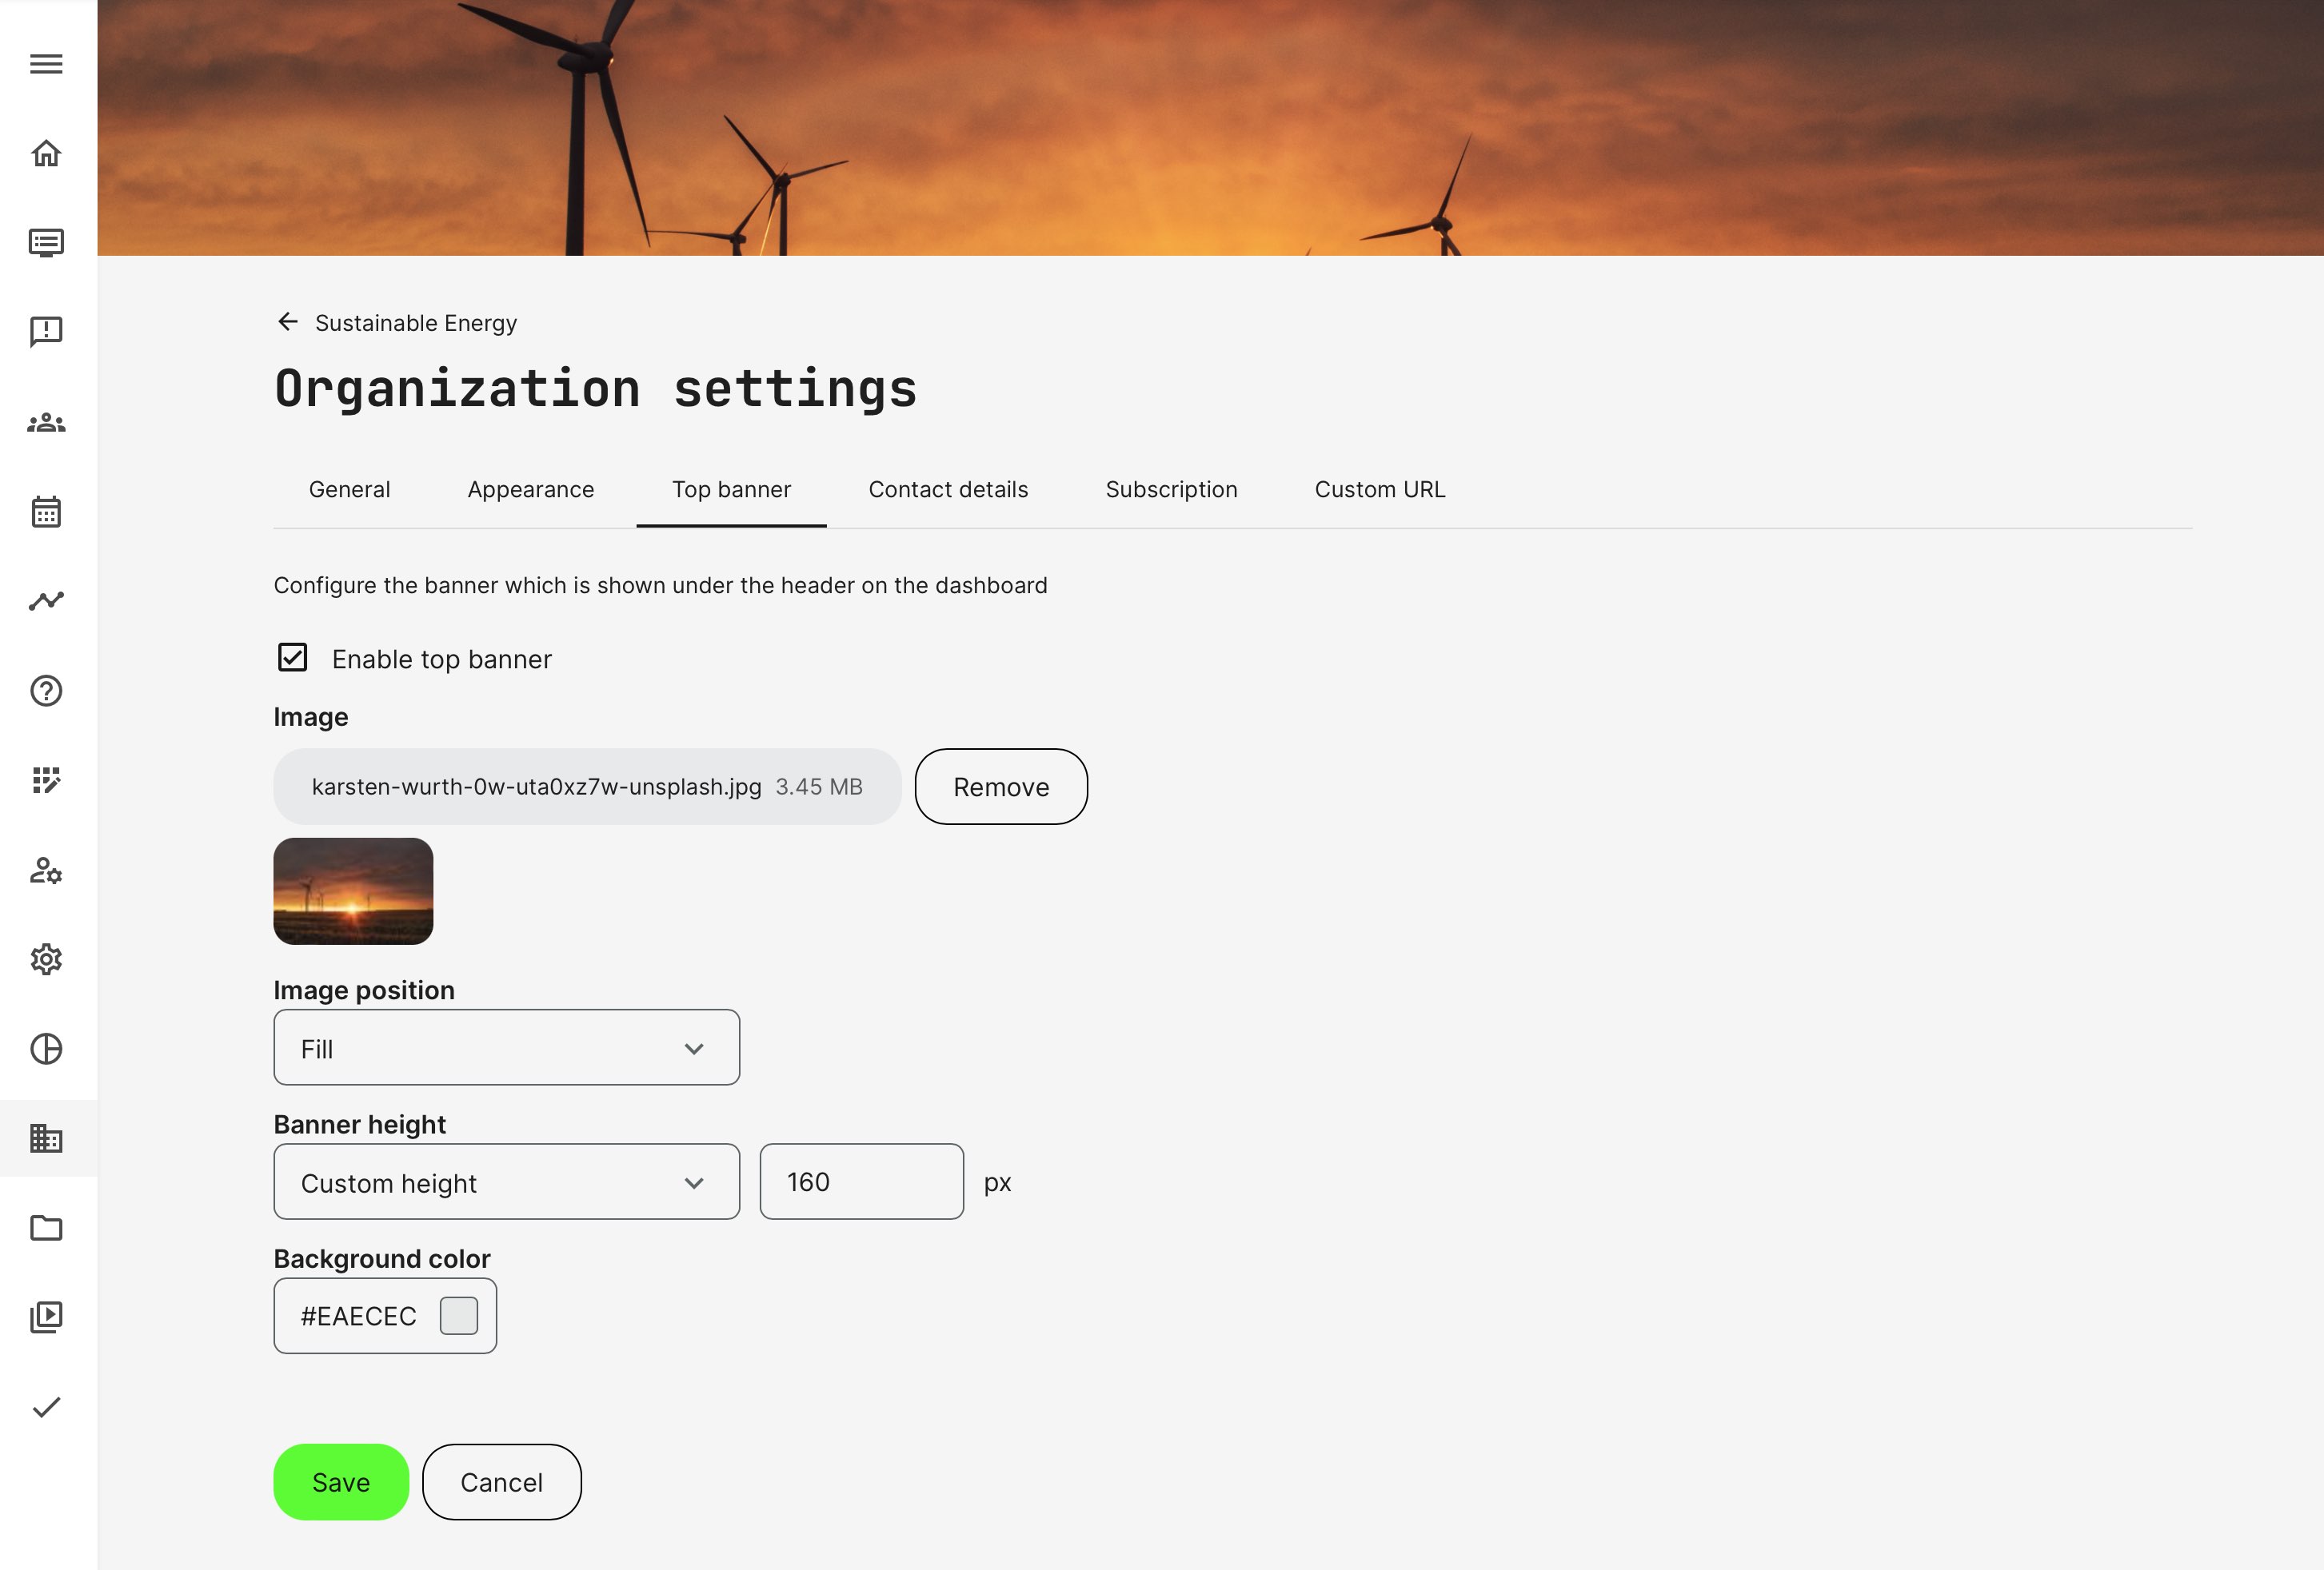Click the back arrow next to Sustainable Energy

(x=288, y=322)
